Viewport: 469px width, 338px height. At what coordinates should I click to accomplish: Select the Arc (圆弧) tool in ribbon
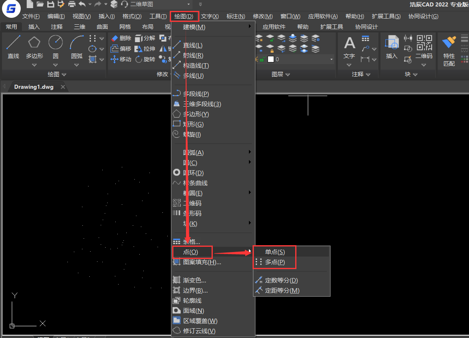[x=77, y=47]
